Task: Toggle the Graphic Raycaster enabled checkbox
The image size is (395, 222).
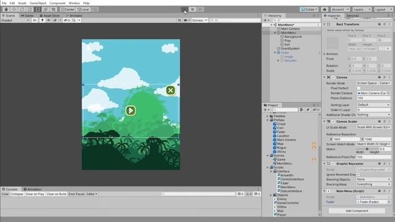Action: click(x=333, y=163)
